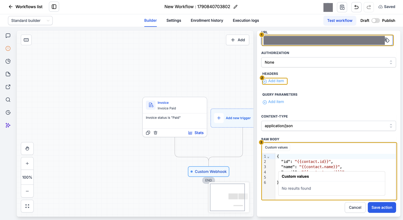Image resolution: width=403 pixels, height=220 pixels.
Task: Open the search icon in sidebar
Action: coord(8,100)
